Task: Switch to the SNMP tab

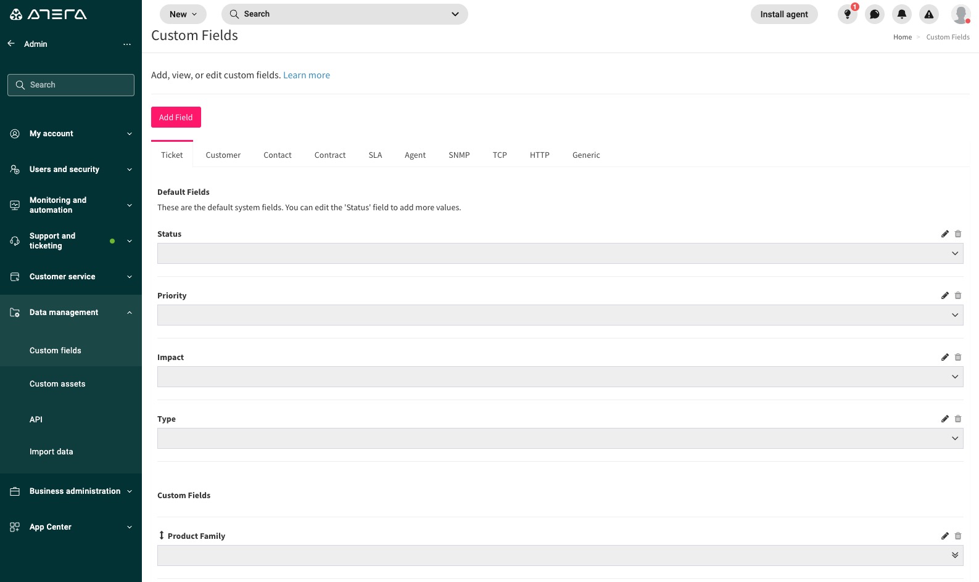Action: [459, 155]
